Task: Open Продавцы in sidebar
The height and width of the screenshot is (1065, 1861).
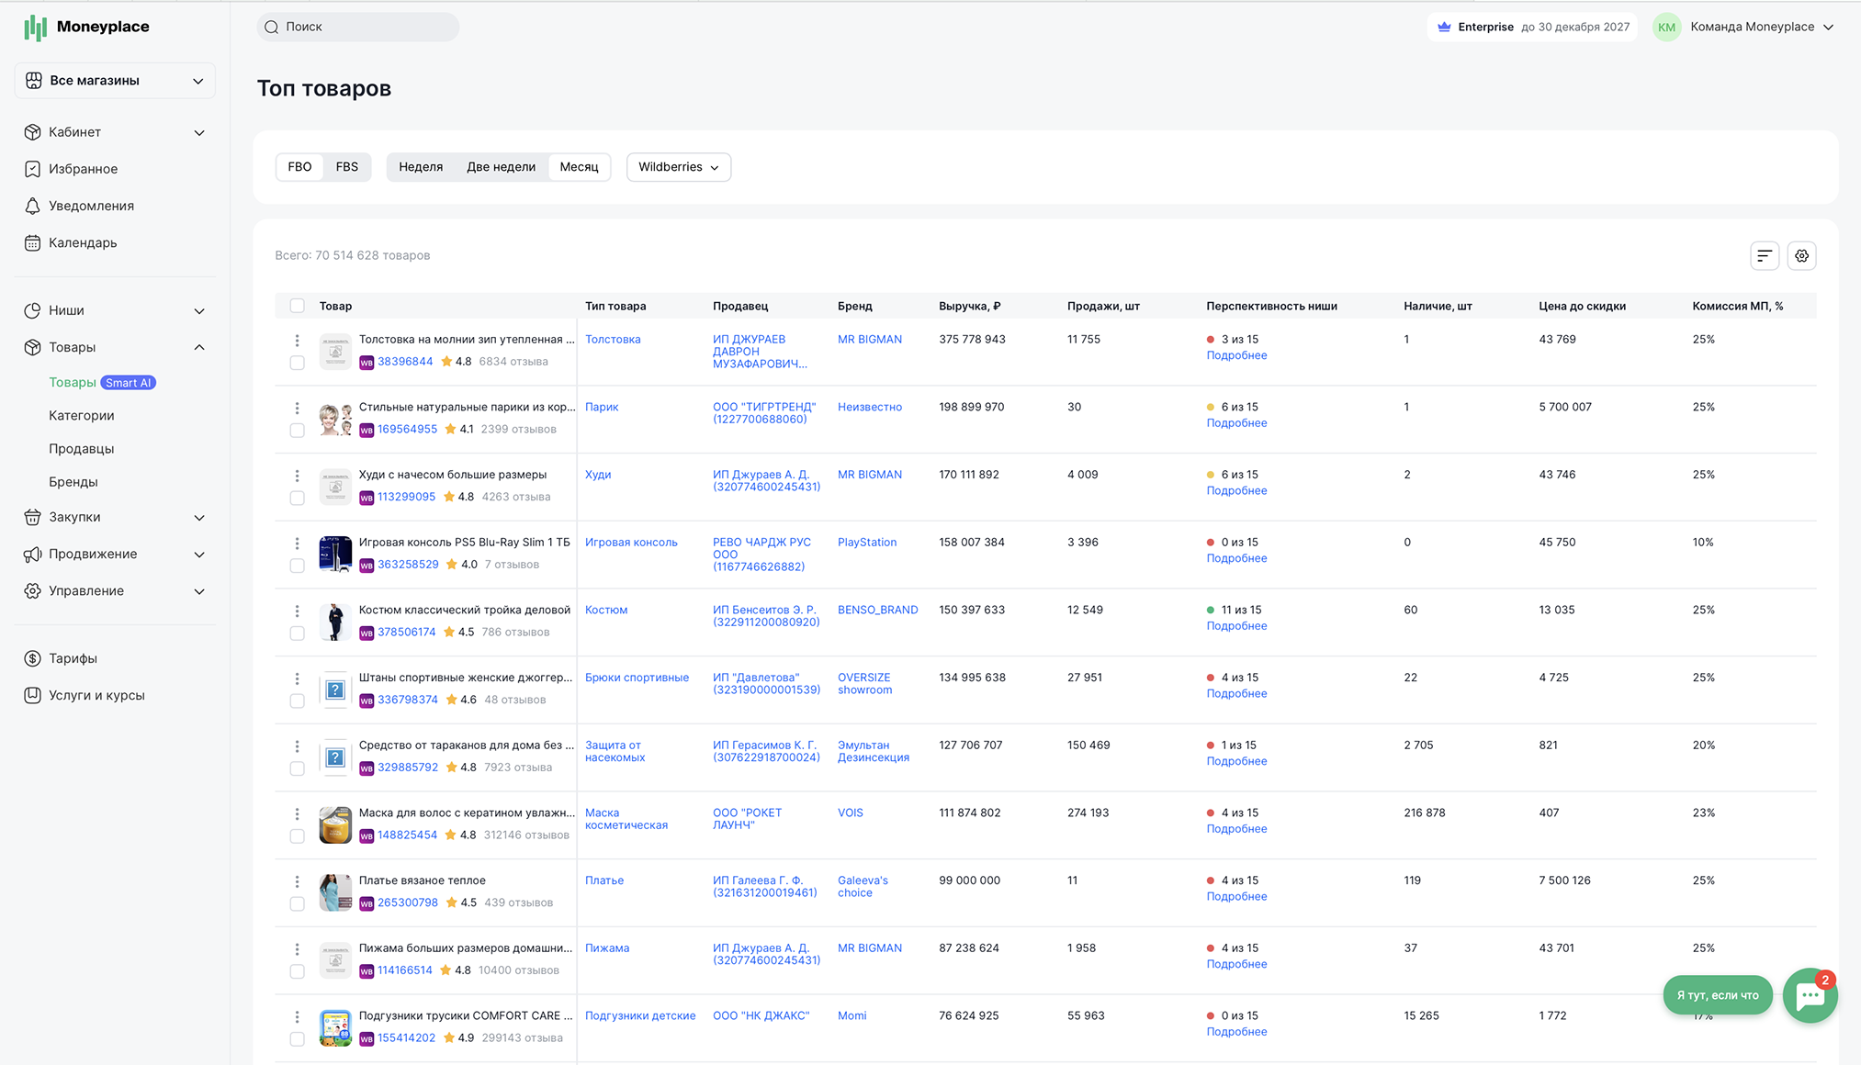Action: coord(82,449)
